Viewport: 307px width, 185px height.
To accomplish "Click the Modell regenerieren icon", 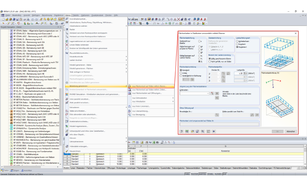I will [x=67, y=126].
